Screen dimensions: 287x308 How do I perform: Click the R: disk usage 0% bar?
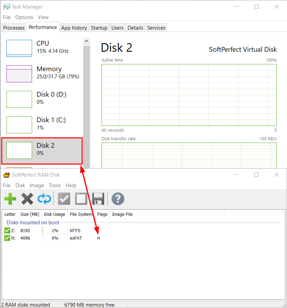(x=55, y=238)
